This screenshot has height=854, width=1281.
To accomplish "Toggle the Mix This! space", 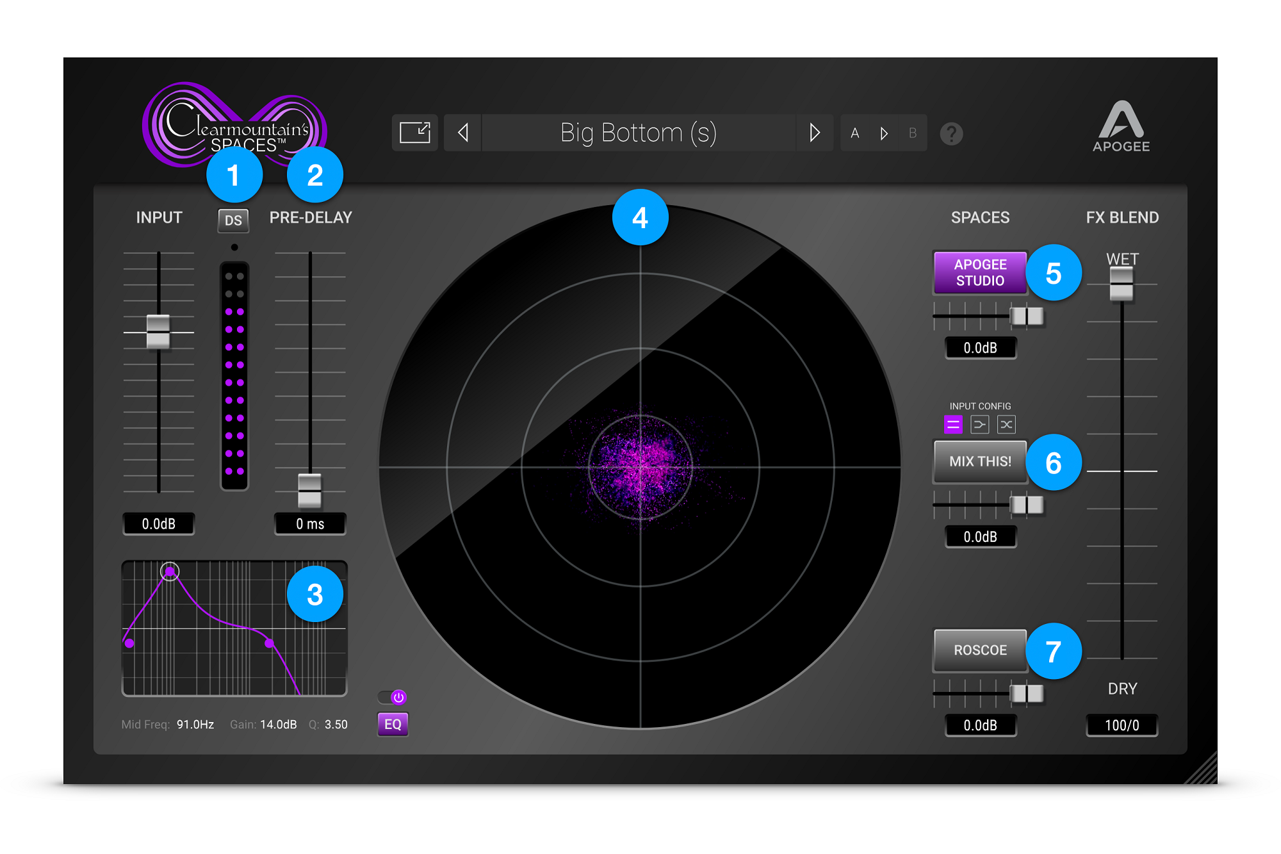I will click(x=980, y=461).
